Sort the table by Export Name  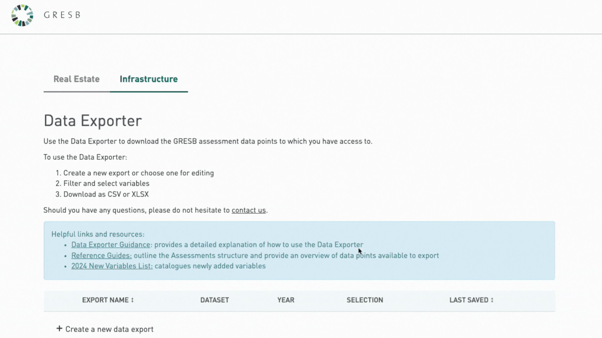click(108, 300)
